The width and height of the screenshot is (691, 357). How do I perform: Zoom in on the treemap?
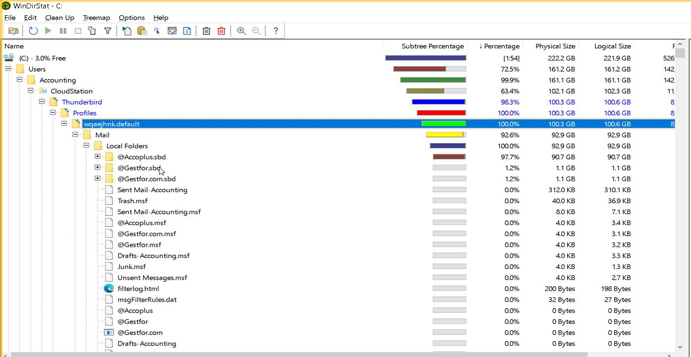[241, 31]
